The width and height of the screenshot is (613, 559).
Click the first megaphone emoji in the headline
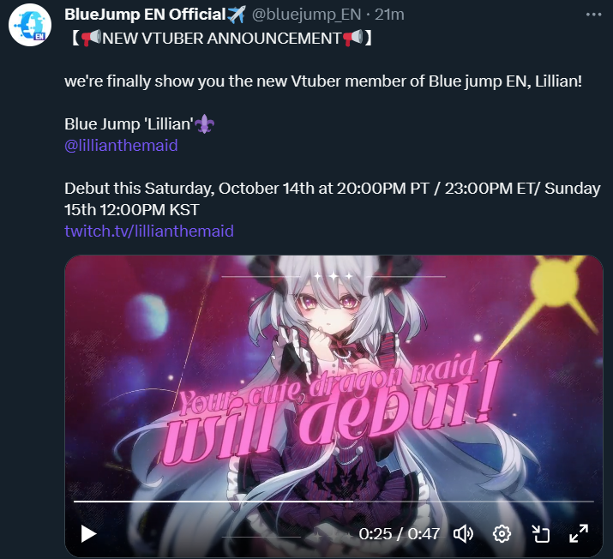click(x=92, y=39)
